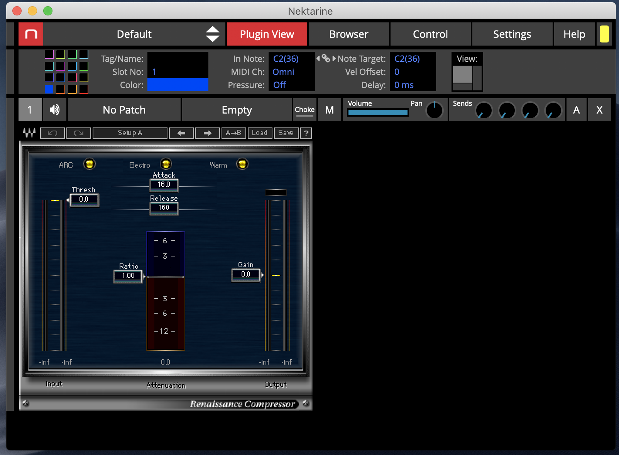
Task: Open the Setup A preset menu
Action: [130, 133]
